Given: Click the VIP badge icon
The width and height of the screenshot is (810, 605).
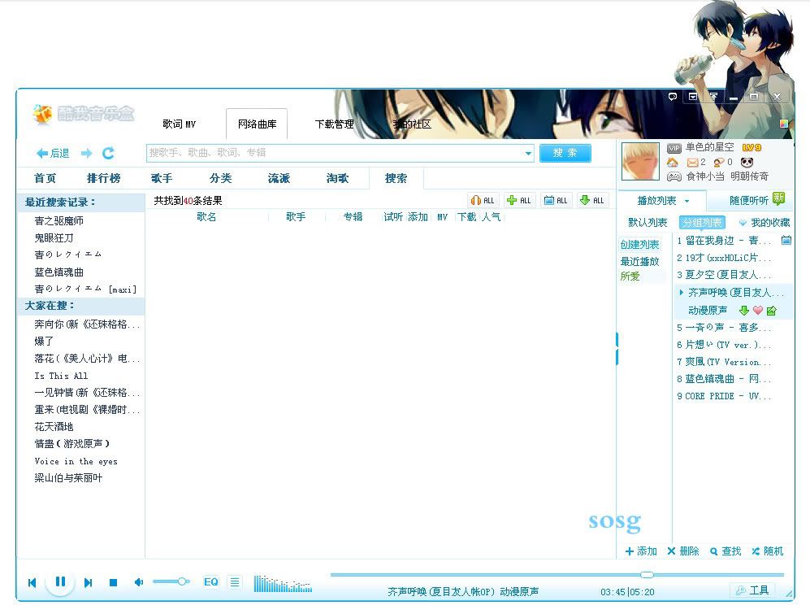Looking at the screenshot, I should click(x=674, y=148).
